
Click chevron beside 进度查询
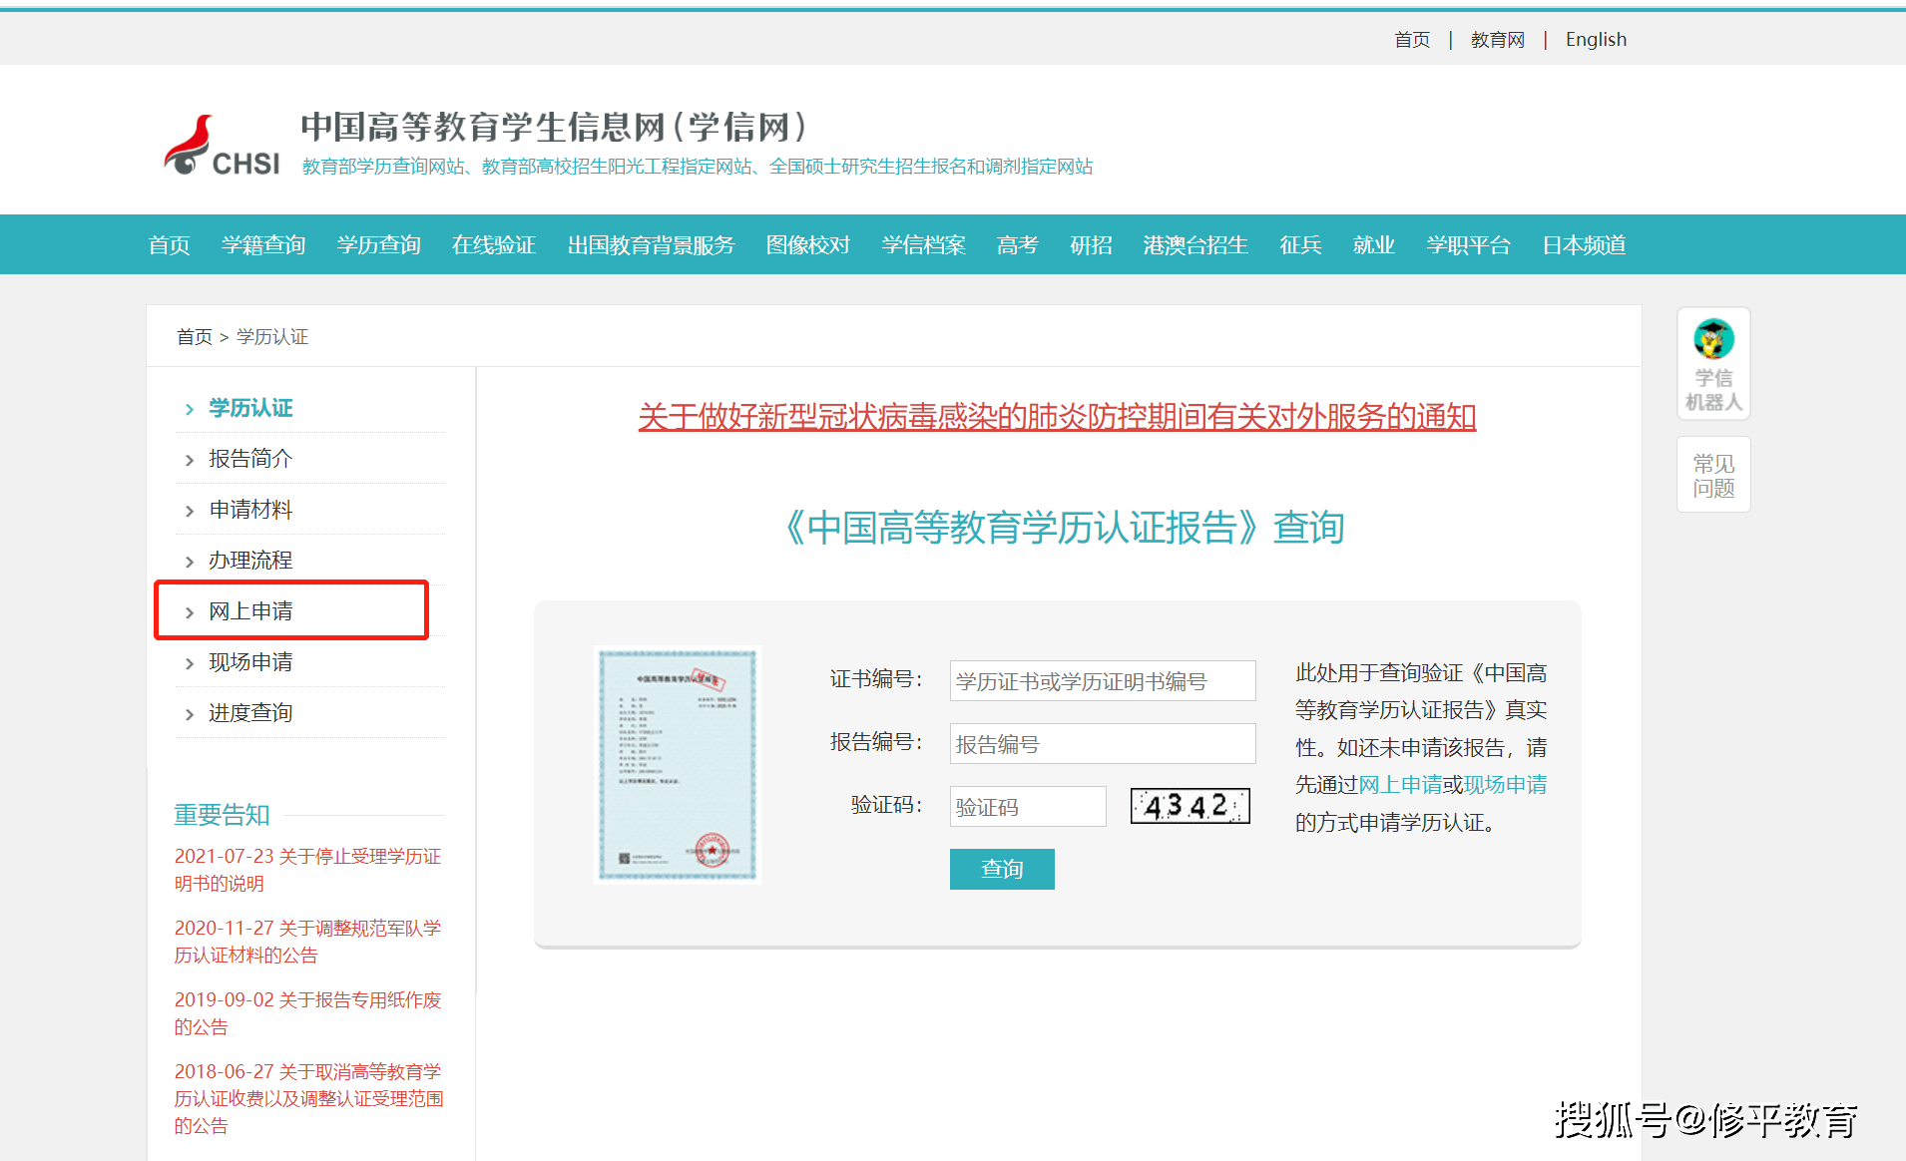(x=190, y=714)
